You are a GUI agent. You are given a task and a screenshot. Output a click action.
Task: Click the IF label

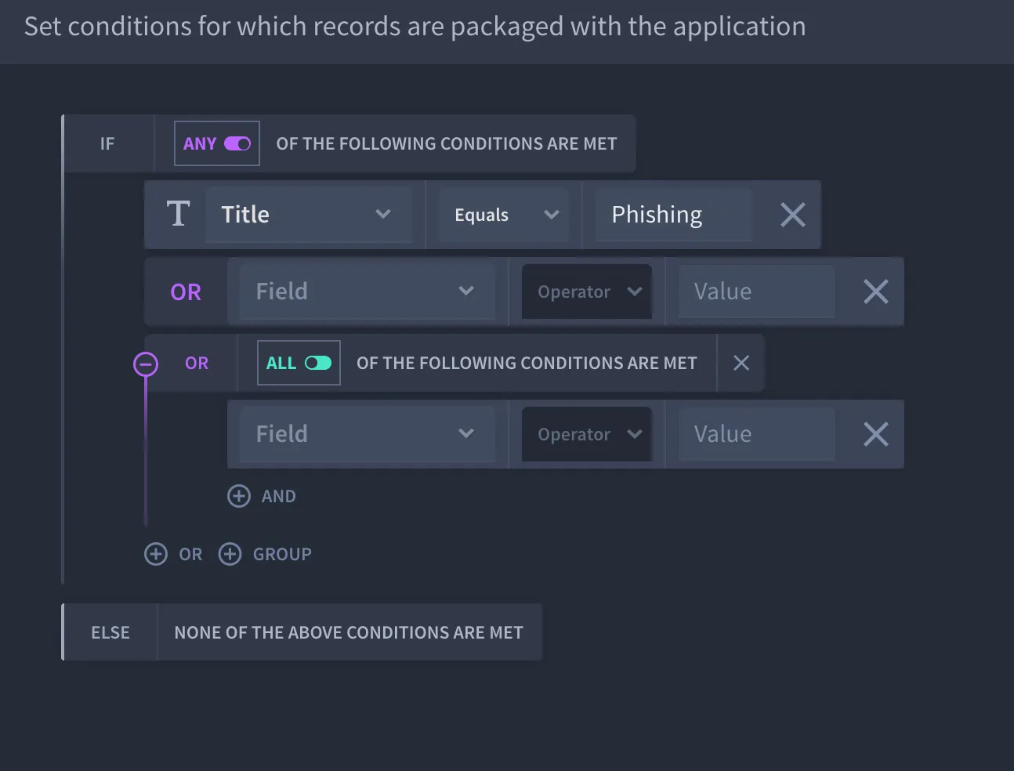click(x=107, y=143)
